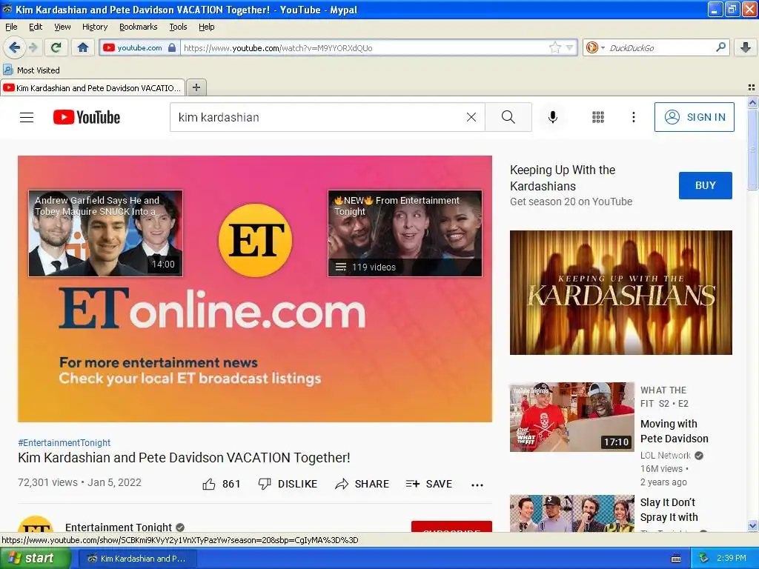Open the Most Visited bookmarks folder
The image size is (759, 569).
pos(32,70)
